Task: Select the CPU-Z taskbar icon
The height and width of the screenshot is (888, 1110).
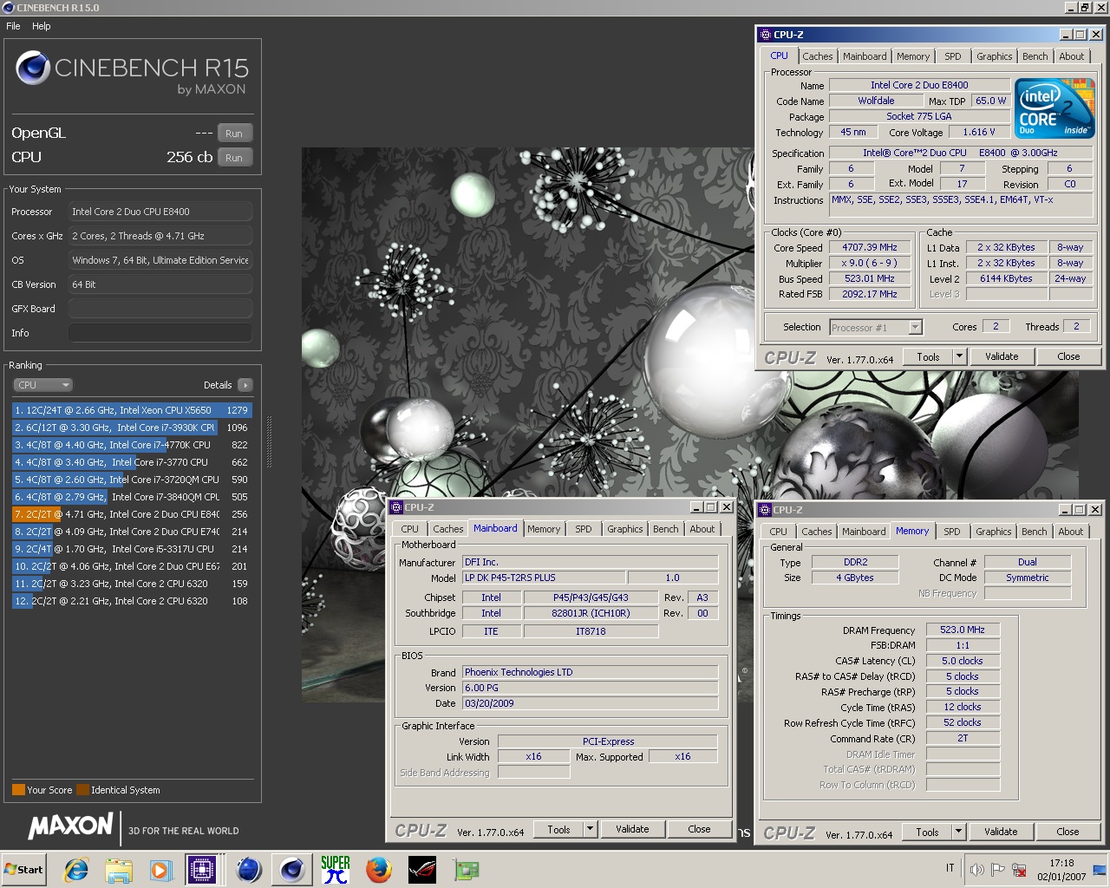Action: 202,870
